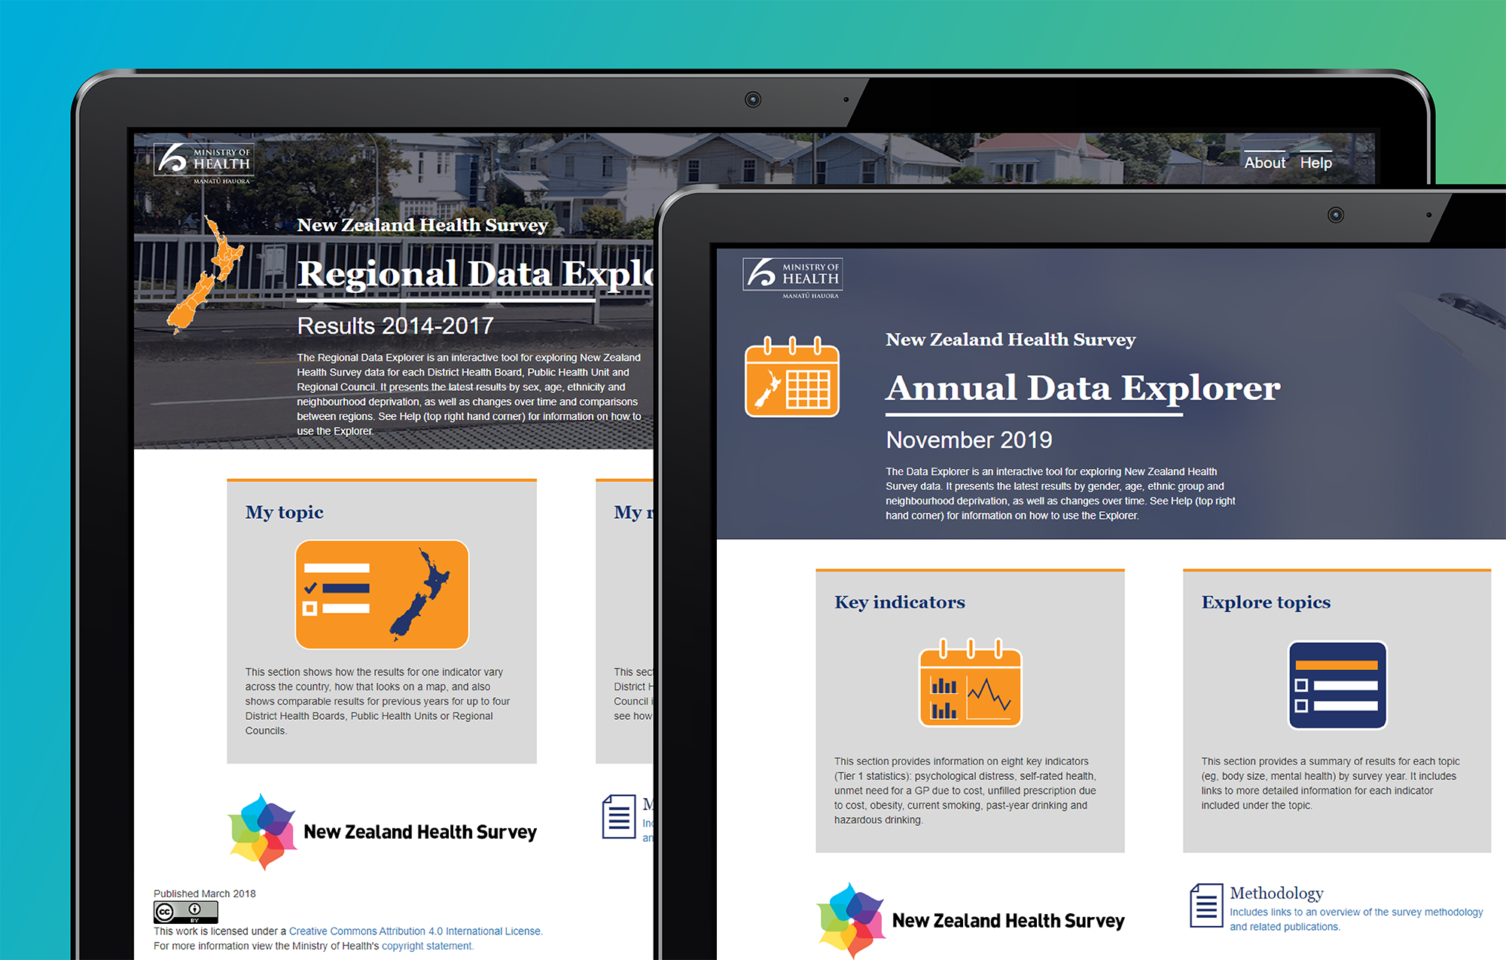This screenshot has height=960, width=1506.
Task: Click the document icon above the partially hidden Methodology text
Action: [617, 818]
